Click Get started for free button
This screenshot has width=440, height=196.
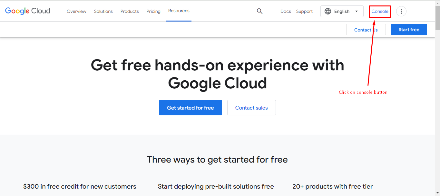click(190, 108)
